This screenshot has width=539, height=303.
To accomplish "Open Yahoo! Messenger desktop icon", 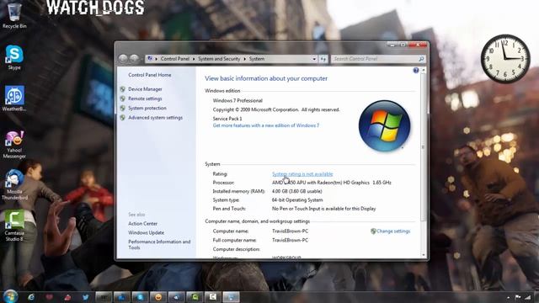I will [14, 144].
